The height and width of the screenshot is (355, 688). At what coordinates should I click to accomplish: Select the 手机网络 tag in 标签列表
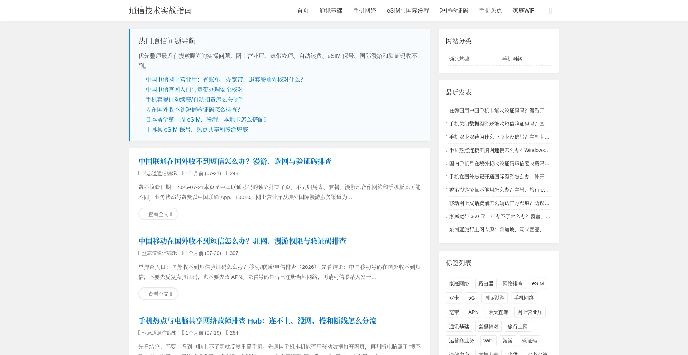click(x=524, y=298)
